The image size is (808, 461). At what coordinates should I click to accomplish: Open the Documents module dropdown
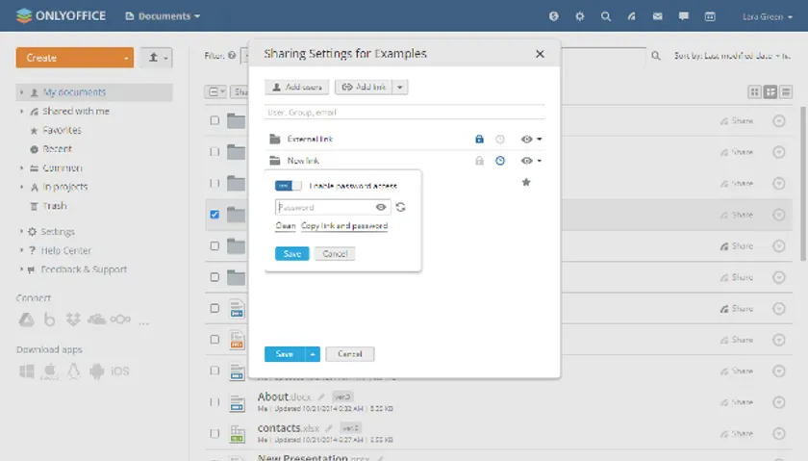tap(163, 16)
